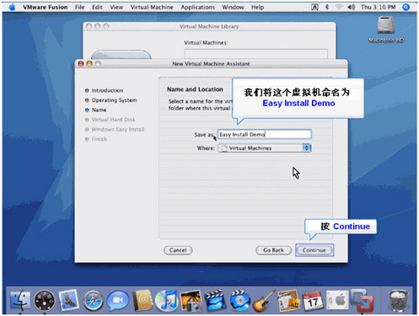Click the Go Back button
Screen dimensions: 419x316
tap(273, 250)
